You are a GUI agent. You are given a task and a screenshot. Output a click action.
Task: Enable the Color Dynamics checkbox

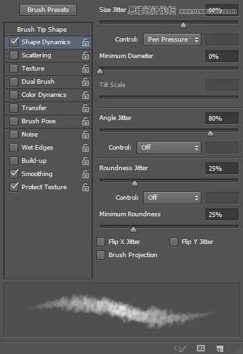(14, 95)
